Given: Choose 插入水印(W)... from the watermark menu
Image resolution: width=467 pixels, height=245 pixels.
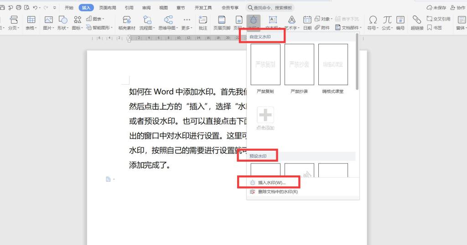Looking at the screenshot, I should [x=271, y=183].
